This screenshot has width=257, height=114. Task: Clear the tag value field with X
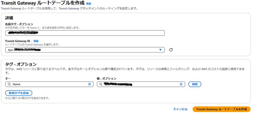[181, 84]
